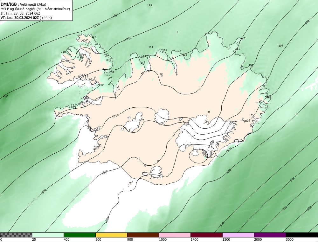Click the purple 2000–3000 legend swatch
Viewport: 318px width, 242px height.
(x=270, y=235)
